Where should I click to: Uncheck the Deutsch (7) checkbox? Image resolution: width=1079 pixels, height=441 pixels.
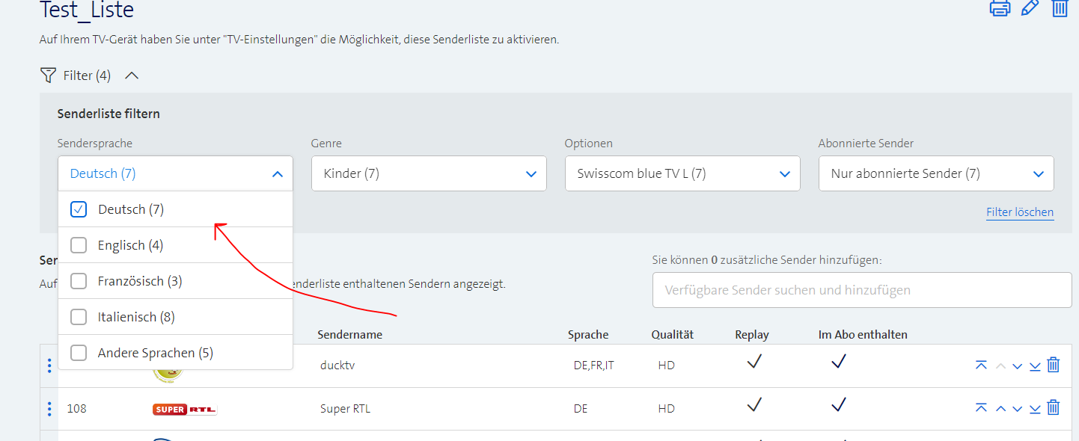[78, 209]
